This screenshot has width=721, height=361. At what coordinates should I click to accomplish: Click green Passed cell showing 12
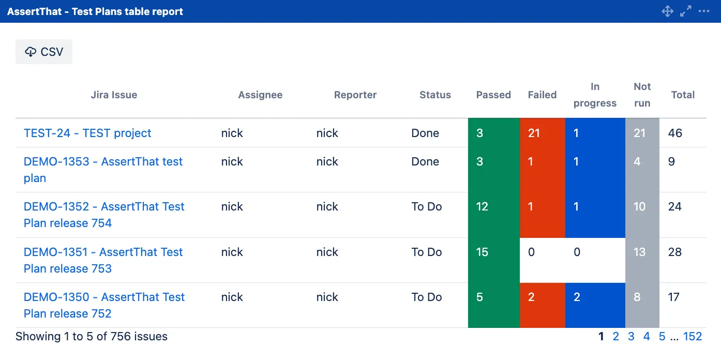pos(494,215)
